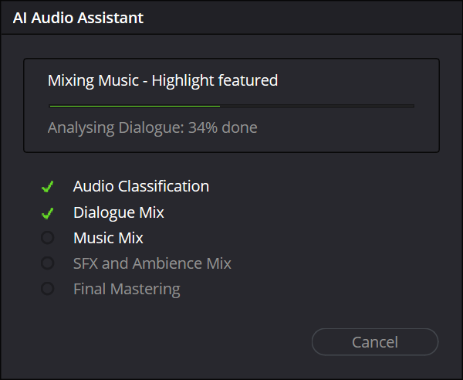Screen dimensions: 463x380
Task: Click the word done in the status line
Action: tap(239, 127)
